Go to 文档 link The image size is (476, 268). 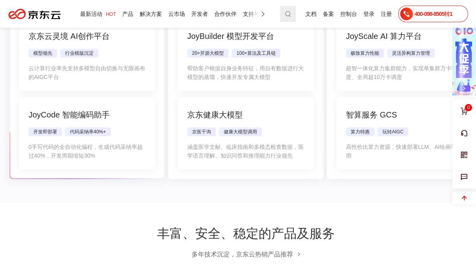pyautogui.click(x=311, y=14)
